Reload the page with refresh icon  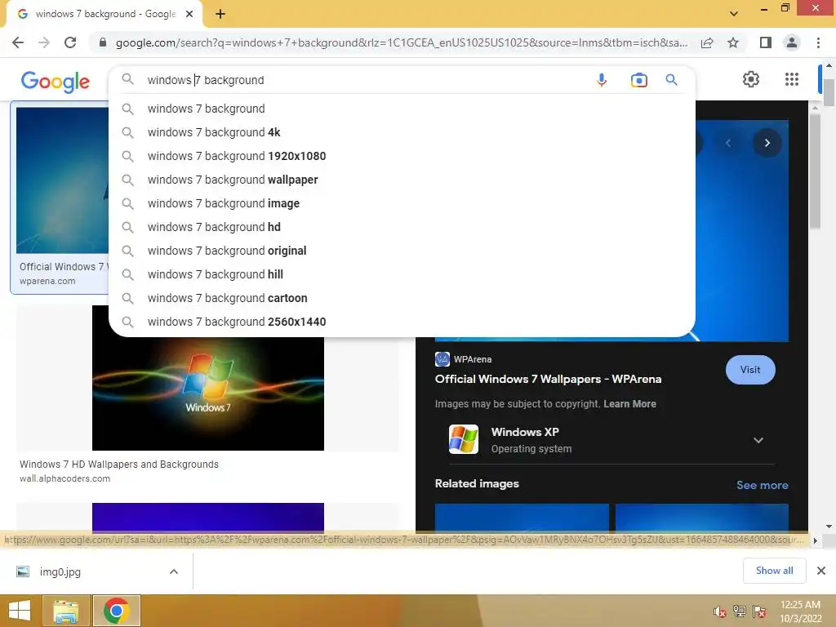(70, 42)
